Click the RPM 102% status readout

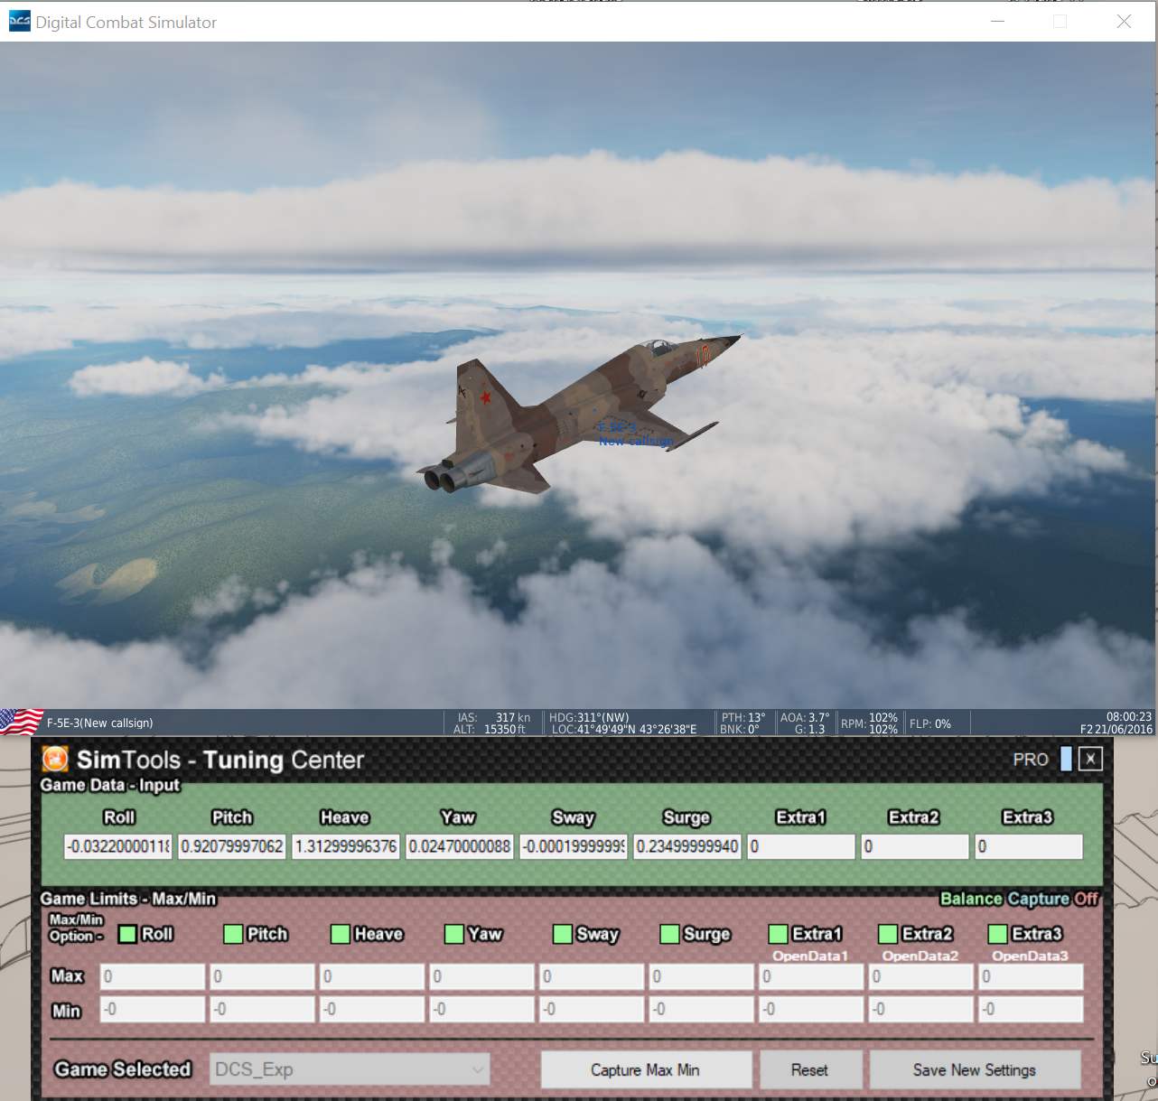(x=869, y=723)
